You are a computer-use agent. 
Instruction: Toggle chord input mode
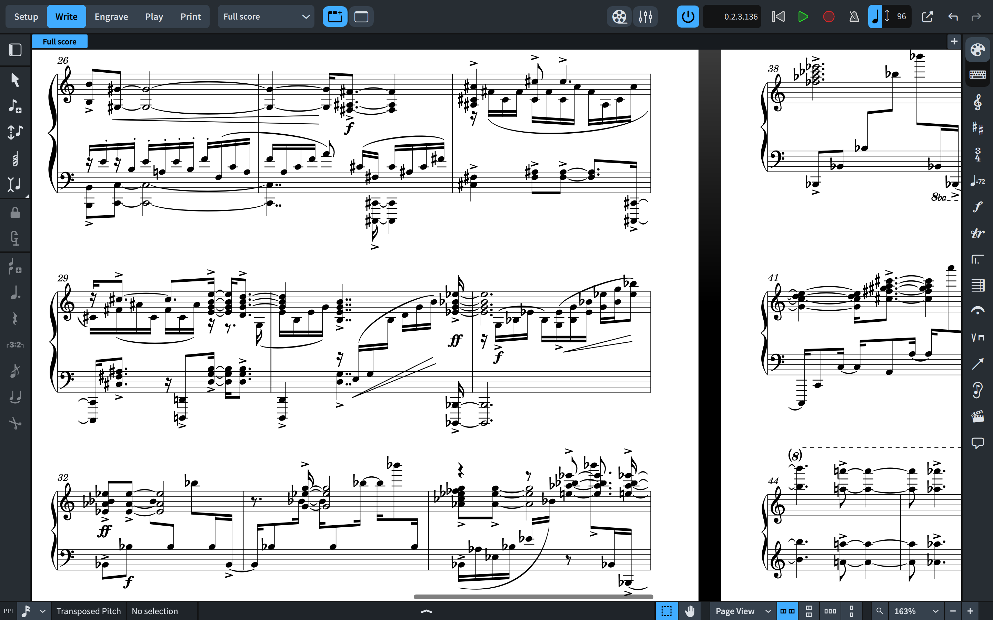point(15,158)
